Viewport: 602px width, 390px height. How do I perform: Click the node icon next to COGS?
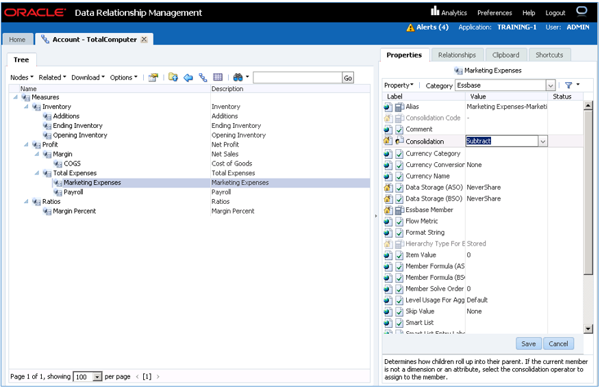coord(58,164)
